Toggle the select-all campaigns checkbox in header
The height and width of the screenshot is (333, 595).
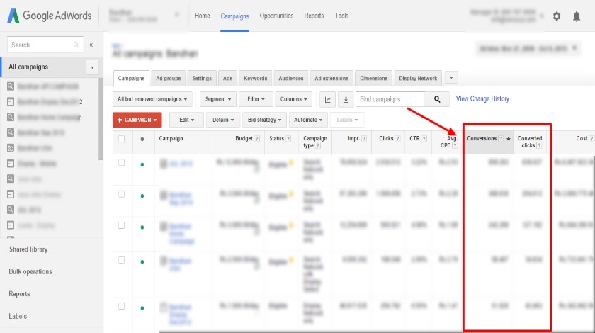pyautogui.click(x=122, y=139)
